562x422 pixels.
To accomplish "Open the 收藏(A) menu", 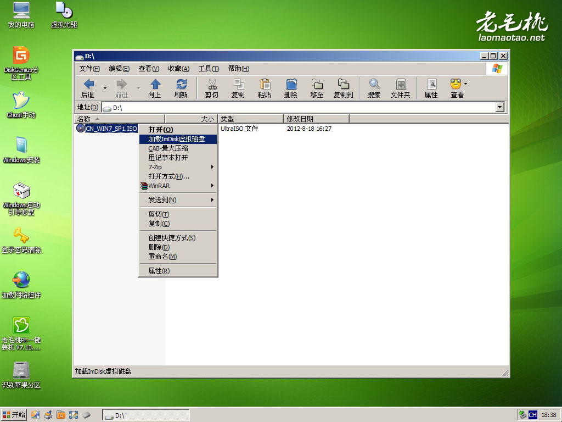I will tap(178, 69).
